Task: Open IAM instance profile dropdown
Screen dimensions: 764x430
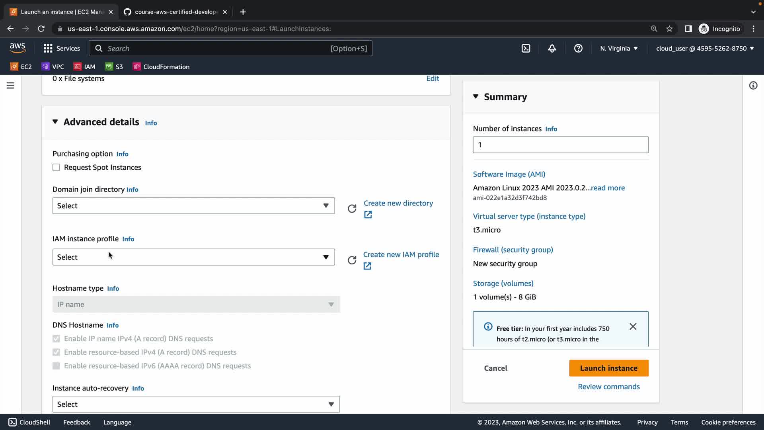Action: [x=193, y=257]
